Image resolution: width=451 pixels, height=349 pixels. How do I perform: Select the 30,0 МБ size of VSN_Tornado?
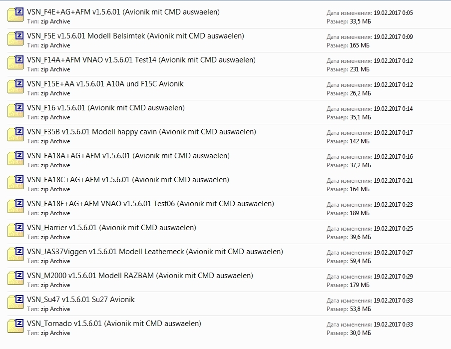(x=360, y=333)
